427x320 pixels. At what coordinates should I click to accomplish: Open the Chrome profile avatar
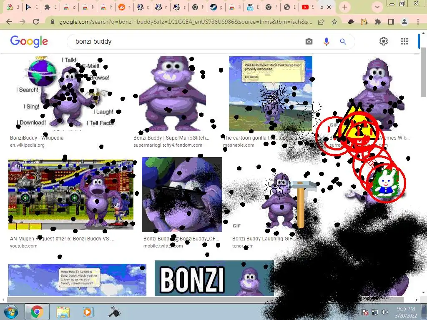(404, 22)
